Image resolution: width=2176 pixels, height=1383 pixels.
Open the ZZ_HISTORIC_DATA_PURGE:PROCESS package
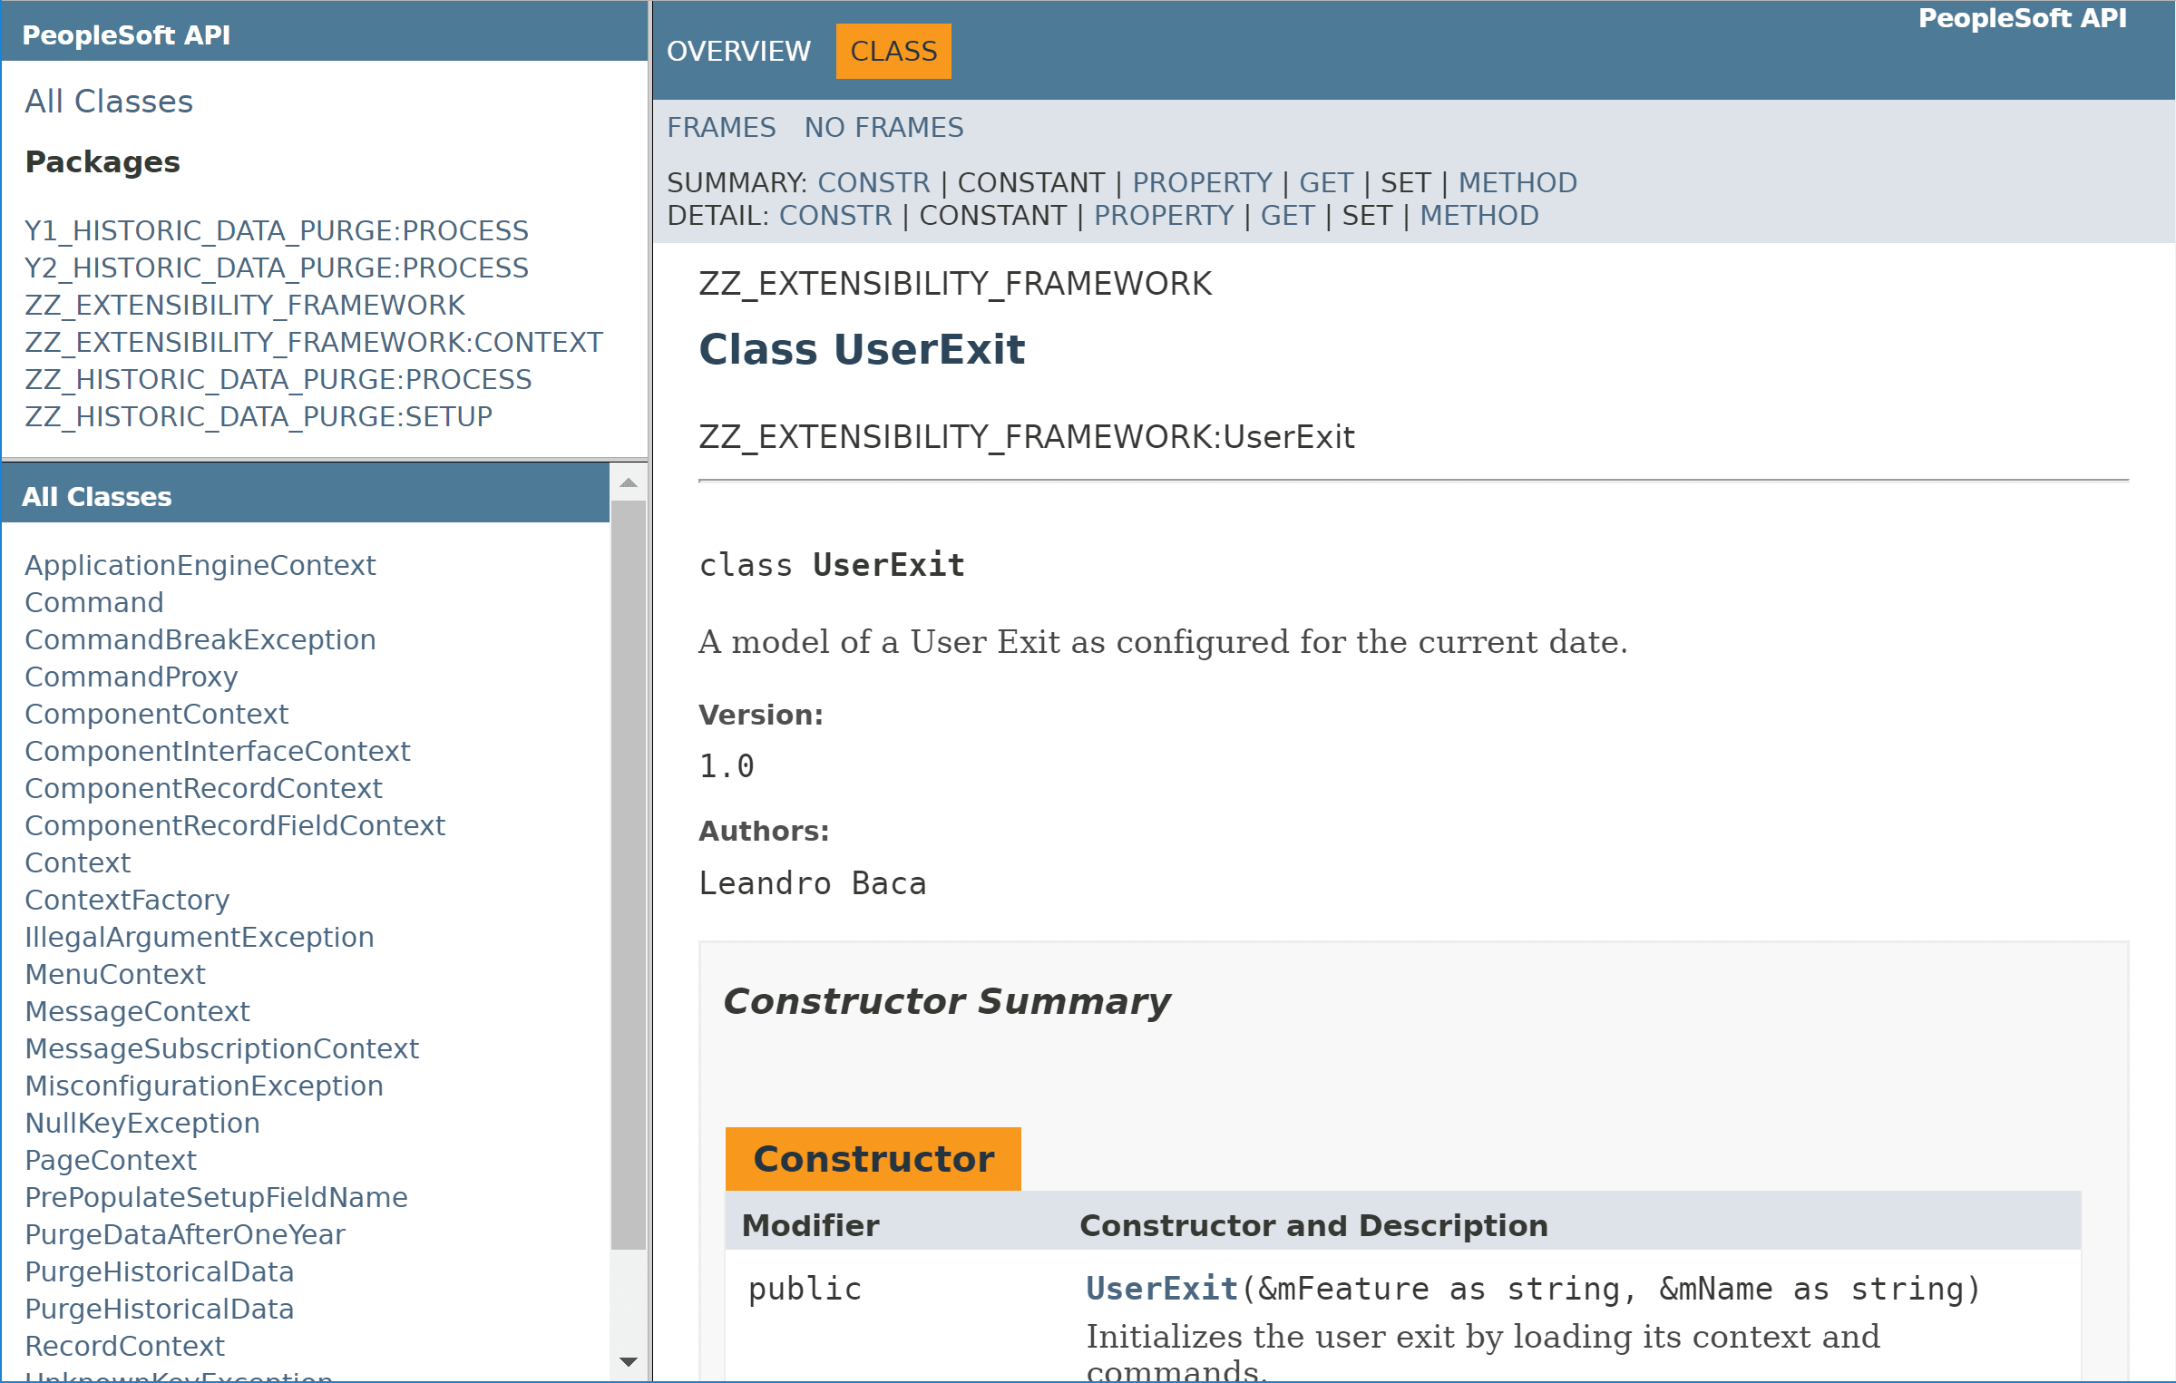(278, 380)
